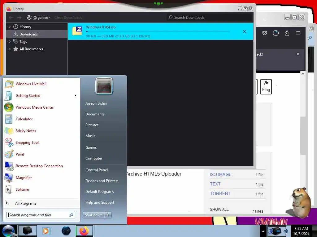The width and height of the screenshot is (317, 237).
Task: Open the Firefox downloads progress icon
Action: point(276,33)
